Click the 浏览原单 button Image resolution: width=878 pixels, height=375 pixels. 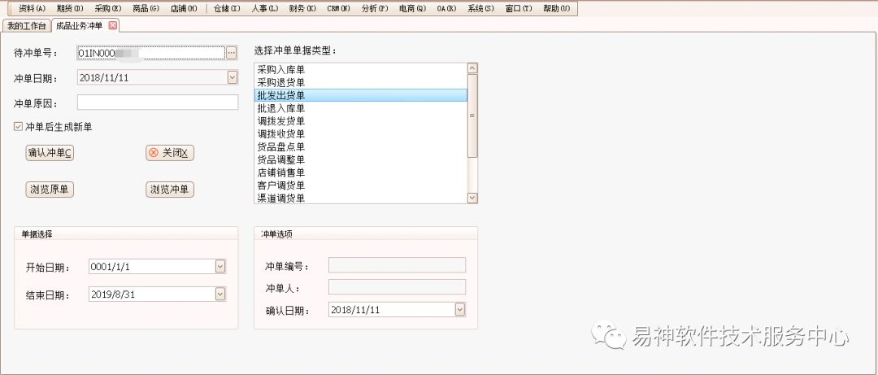tap(50, 190)
